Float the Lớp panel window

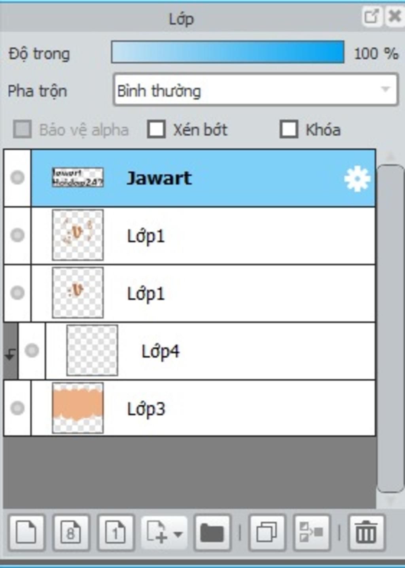(371, 17)
